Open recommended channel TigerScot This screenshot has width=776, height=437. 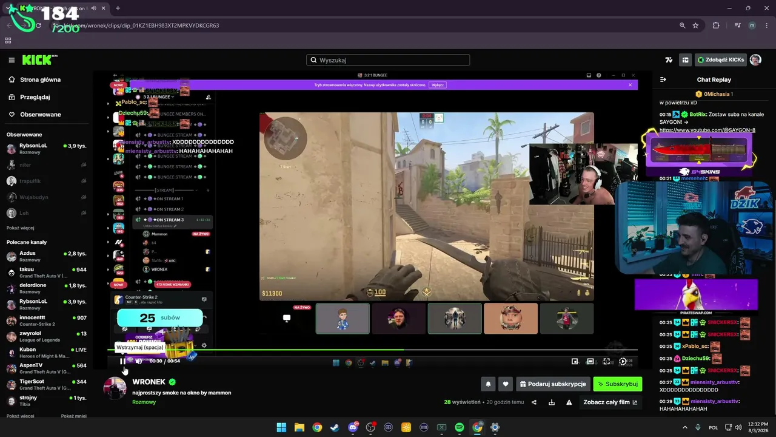[46, 385]
